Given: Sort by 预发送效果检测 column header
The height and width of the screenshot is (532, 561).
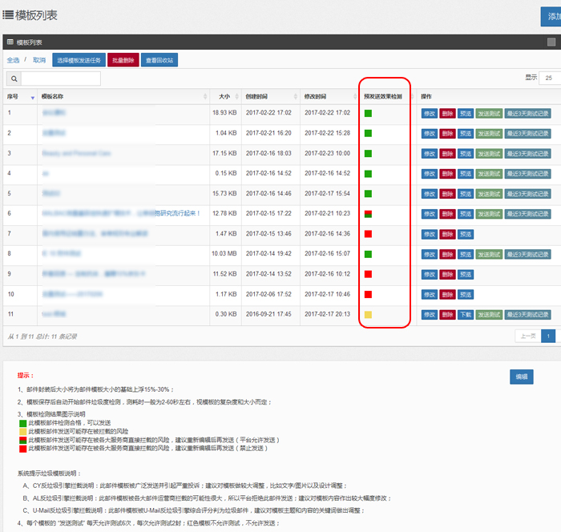Looking at the screenshot, I should coord(386,96).
